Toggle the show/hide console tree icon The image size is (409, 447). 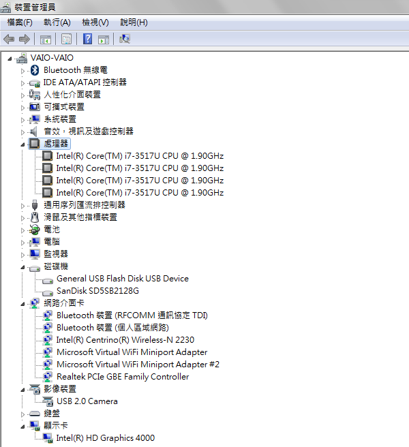[46, 40]
